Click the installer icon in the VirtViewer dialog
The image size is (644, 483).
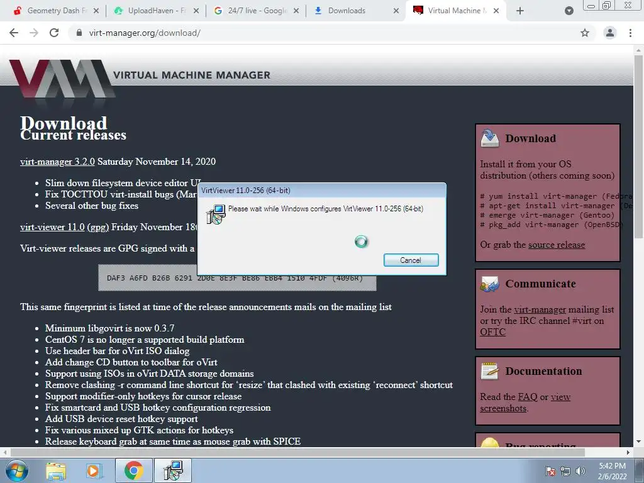pos(216,214)
